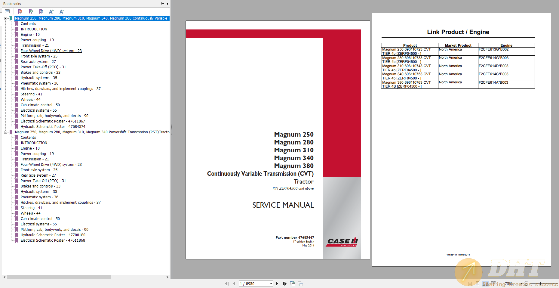Click the previous view icon
Image resolution: width=559 pixels, height=288 pixels.
point(292,283)
